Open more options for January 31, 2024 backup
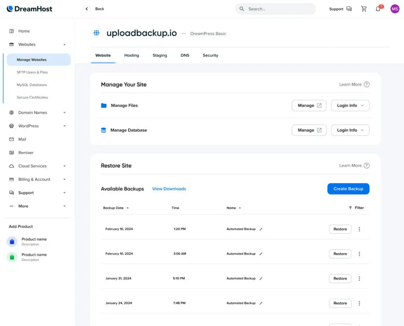 click(x=359, y=279)
